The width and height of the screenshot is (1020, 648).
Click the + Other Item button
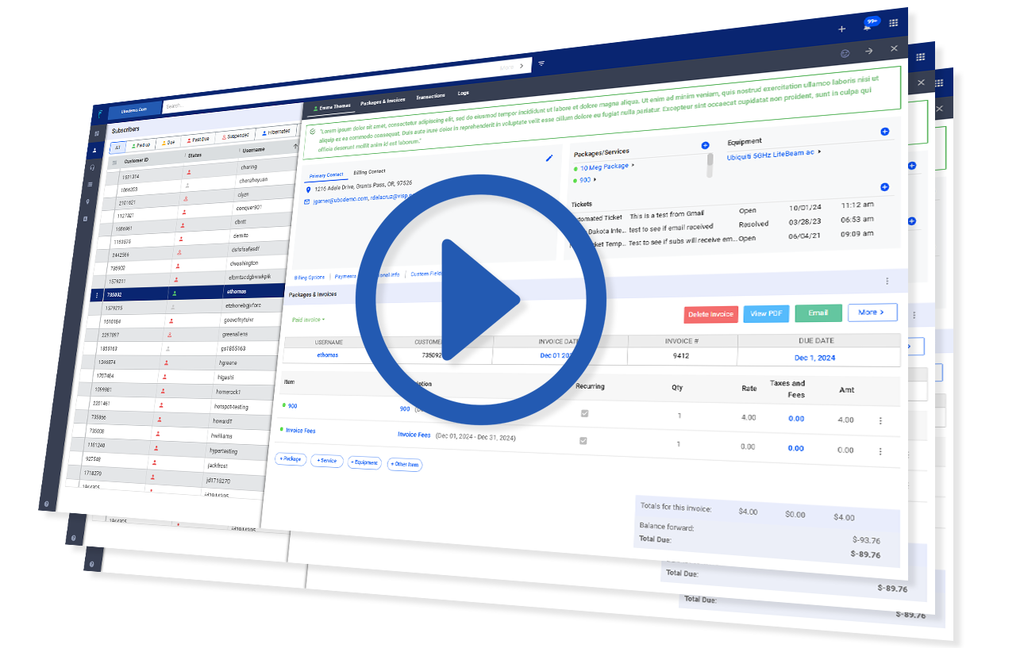(405, 465)
